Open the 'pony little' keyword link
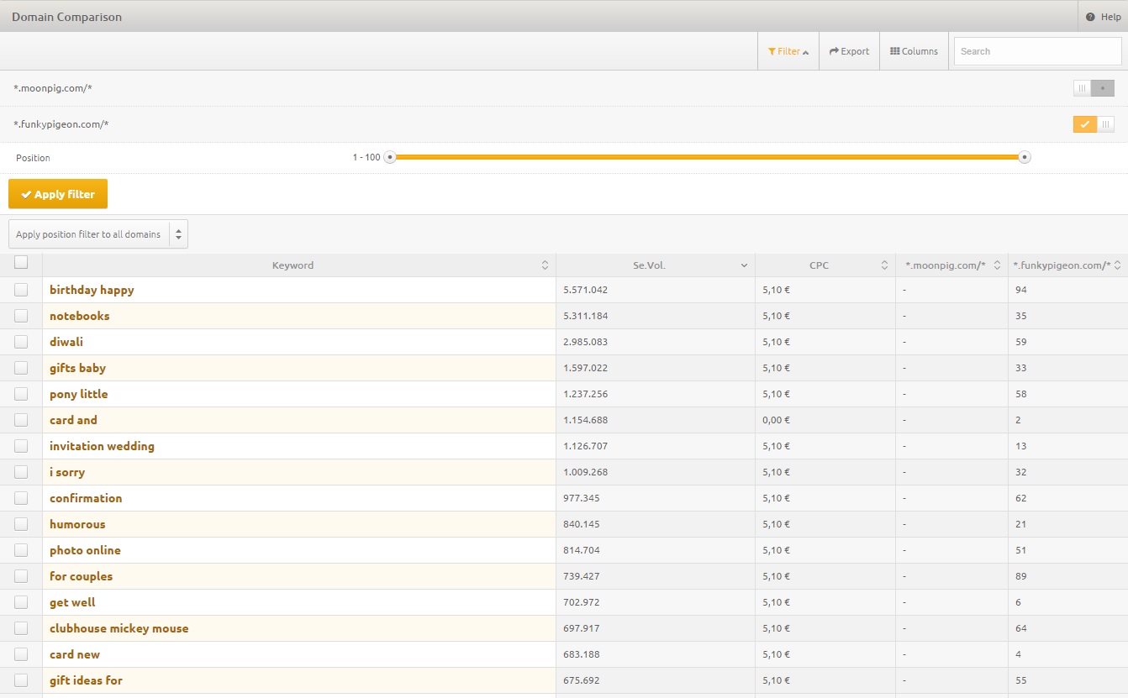Viewport: 1128px width, 698px height. (x=79, y=394)
